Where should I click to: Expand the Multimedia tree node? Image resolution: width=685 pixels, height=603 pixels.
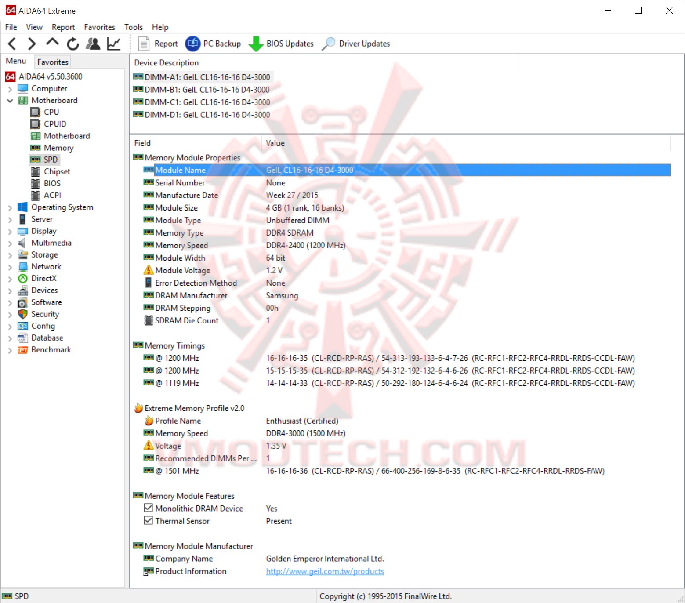point(10,243)
